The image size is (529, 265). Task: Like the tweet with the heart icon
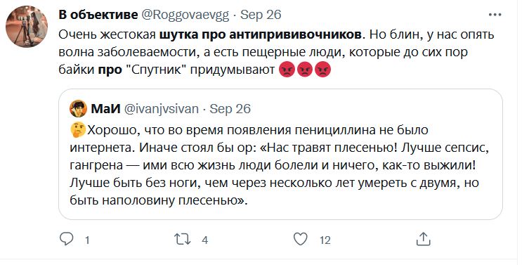pyautogui.click(x=300, y=240)
